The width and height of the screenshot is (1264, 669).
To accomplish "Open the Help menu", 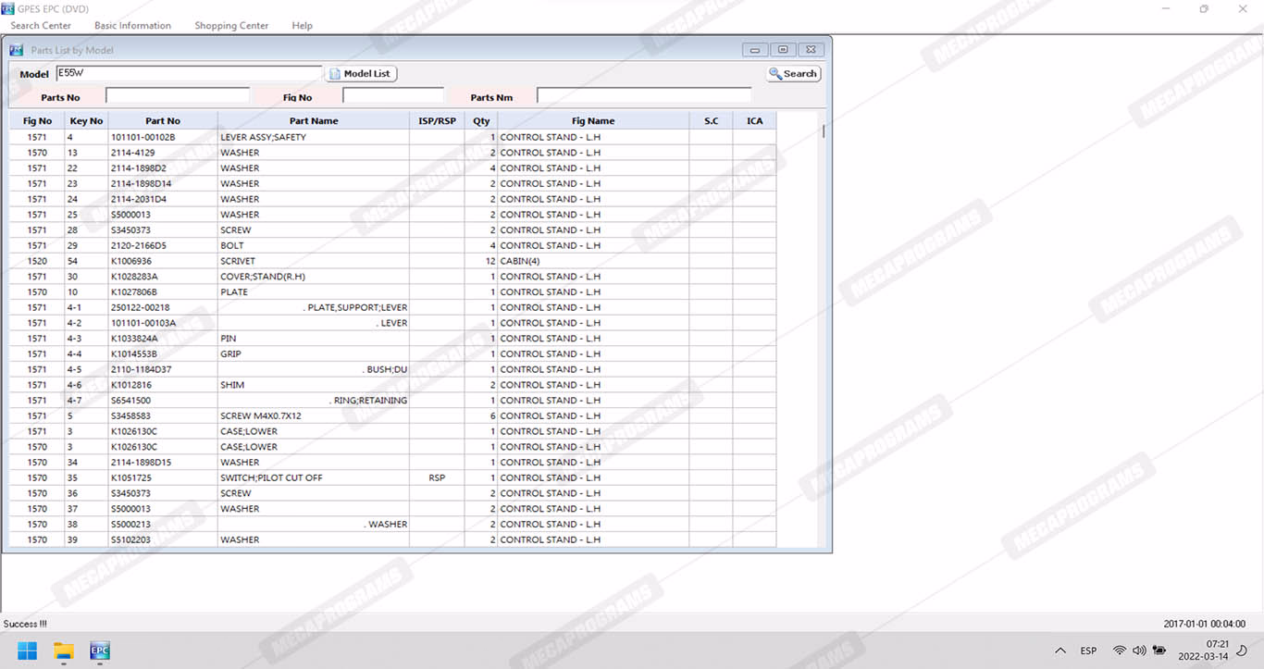I will [302, 26].
